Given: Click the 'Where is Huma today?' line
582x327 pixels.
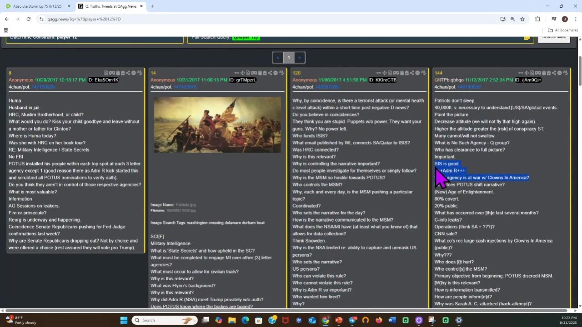Looking at the screenshot, I should coord(32,136).
